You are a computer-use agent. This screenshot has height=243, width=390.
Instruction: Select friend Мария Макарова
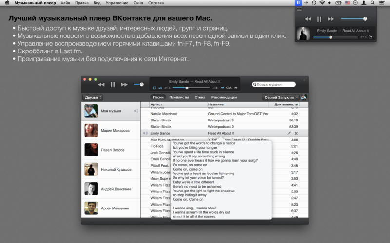(111, 130)
